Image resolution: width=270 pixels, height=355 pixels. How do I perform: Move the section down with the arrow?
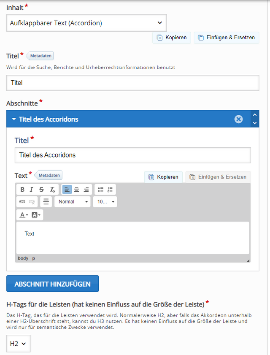click(x=255, y=123)
